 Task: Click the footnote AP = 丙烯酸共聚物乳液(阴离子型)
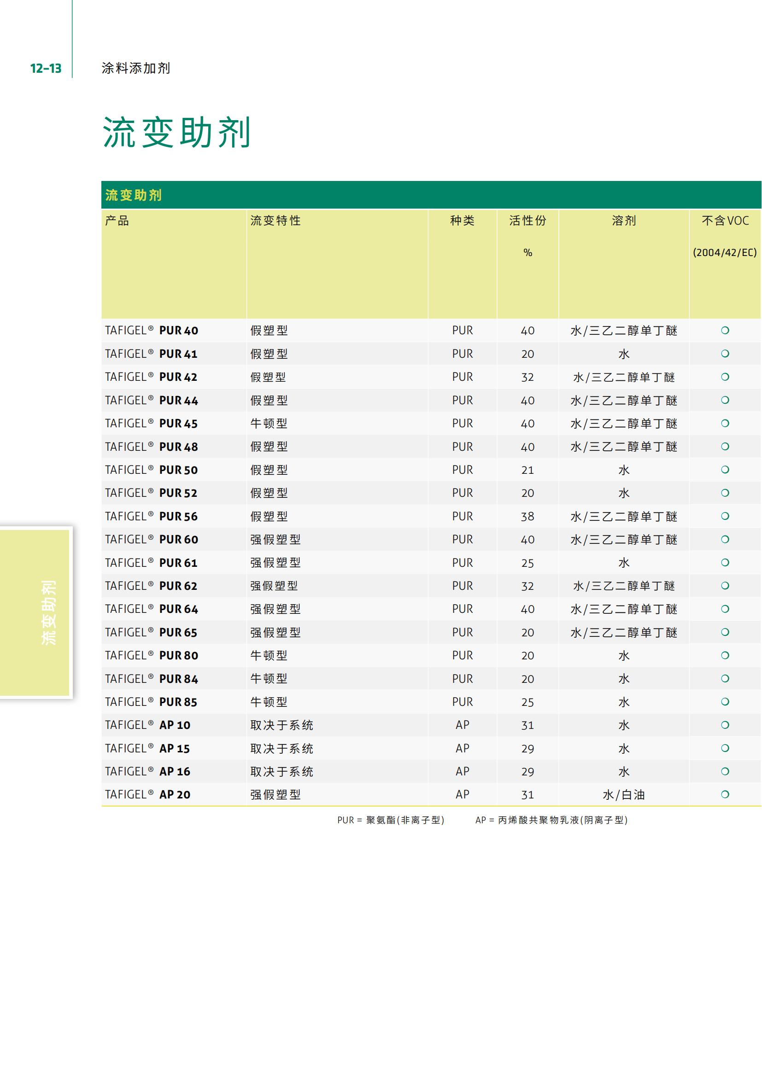click(x=552, y=820)
